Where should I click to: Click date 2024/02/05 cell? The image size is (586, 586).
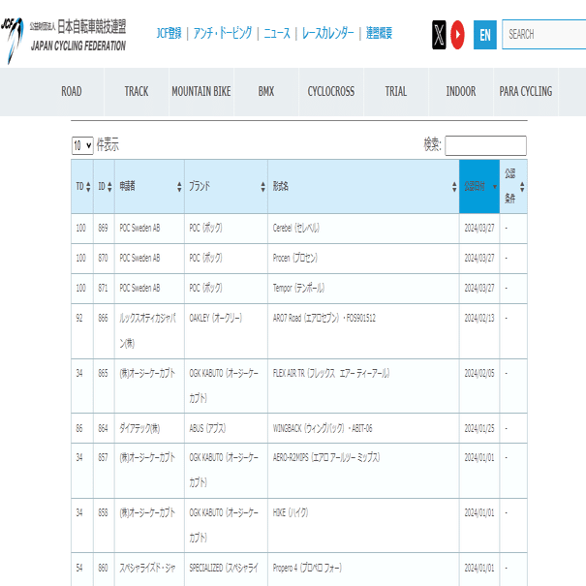(x=479, y=386)
